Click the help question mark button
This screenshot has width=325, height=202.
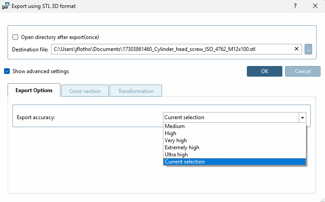point(295,6)
